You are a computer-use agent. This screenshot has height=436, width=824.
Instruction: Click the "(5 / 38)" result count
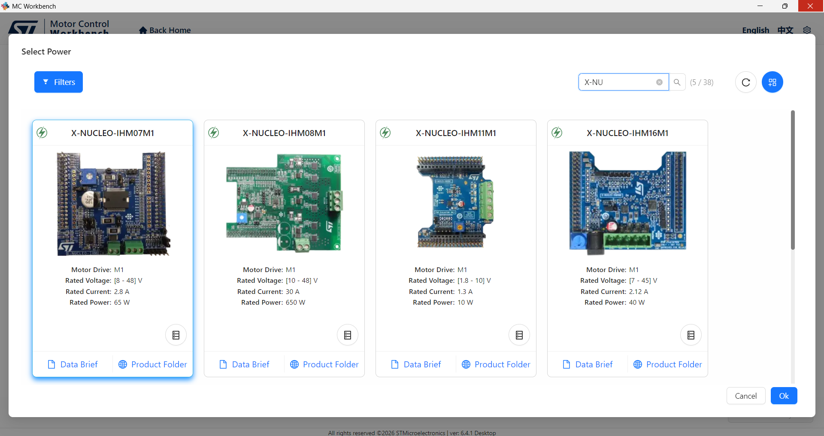[x=702, y=82]
